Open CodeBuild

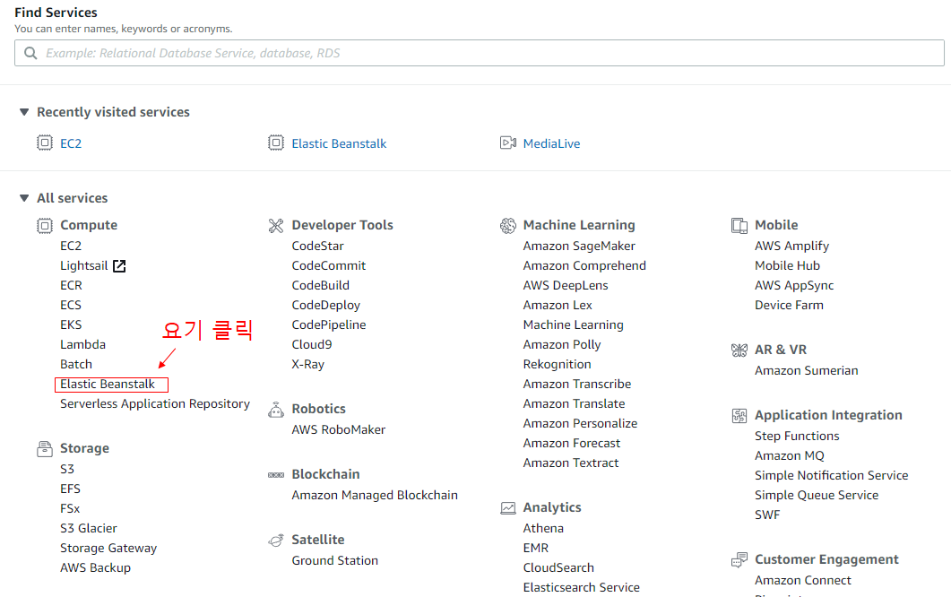click(x=320, y=285)
